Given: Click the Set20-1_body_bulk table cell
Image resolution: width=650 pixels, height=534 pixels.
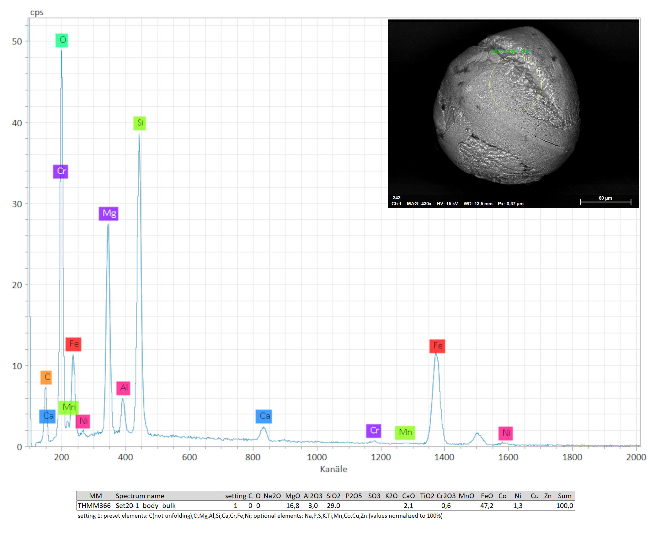Looking at the screenshot, I should [145, 505].
